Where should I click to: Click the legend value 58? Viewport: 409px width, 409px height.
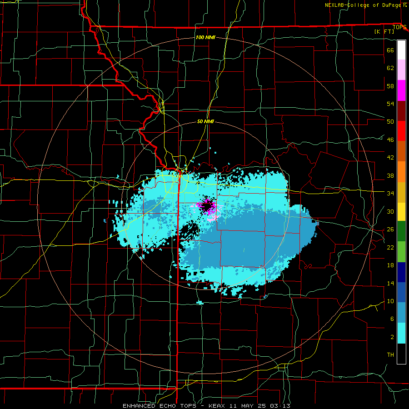click(390, 86)
